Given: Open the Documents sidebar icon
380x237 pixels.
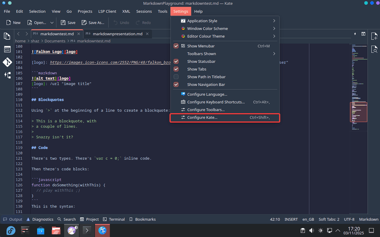Looking at the screenshot, I should coord(7,36).
